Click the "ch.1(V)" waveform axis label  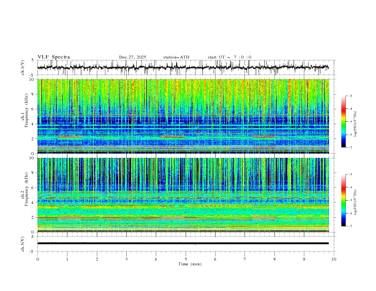(x=23, y=68)
